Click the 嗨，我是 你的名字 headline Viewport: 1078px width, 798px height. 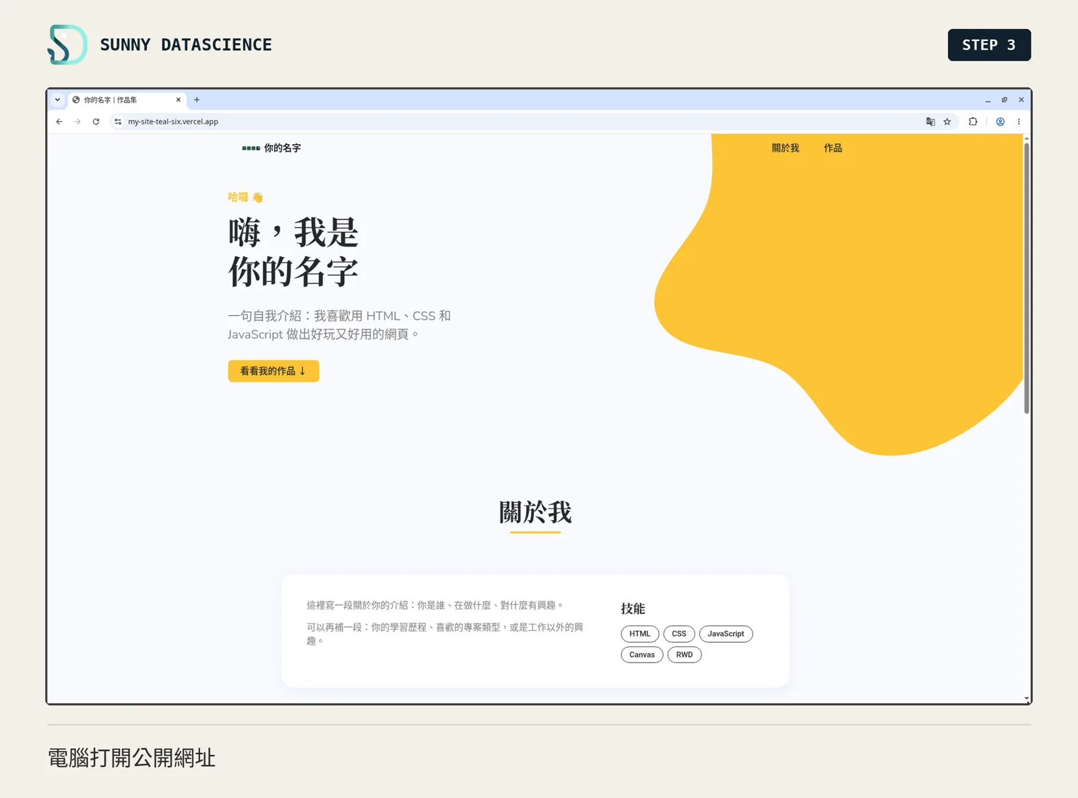coord(293,253)
